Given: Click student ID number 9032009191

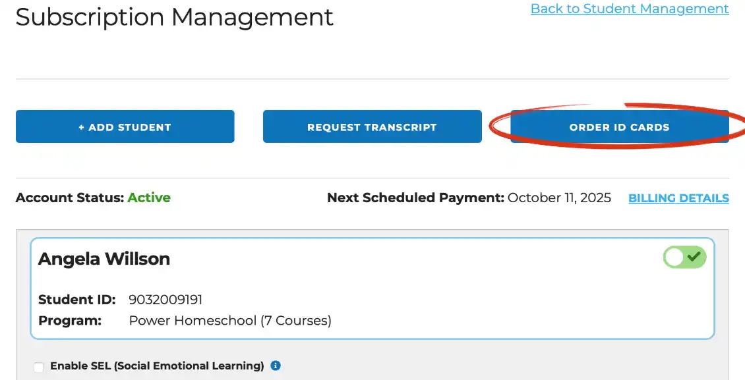Looking at the screenshot, I should (x=166, y=300).
